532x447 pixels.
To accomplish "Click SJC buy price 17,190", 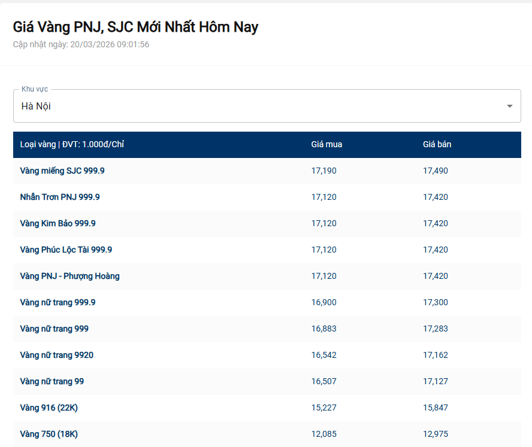I will coord(324,171).
